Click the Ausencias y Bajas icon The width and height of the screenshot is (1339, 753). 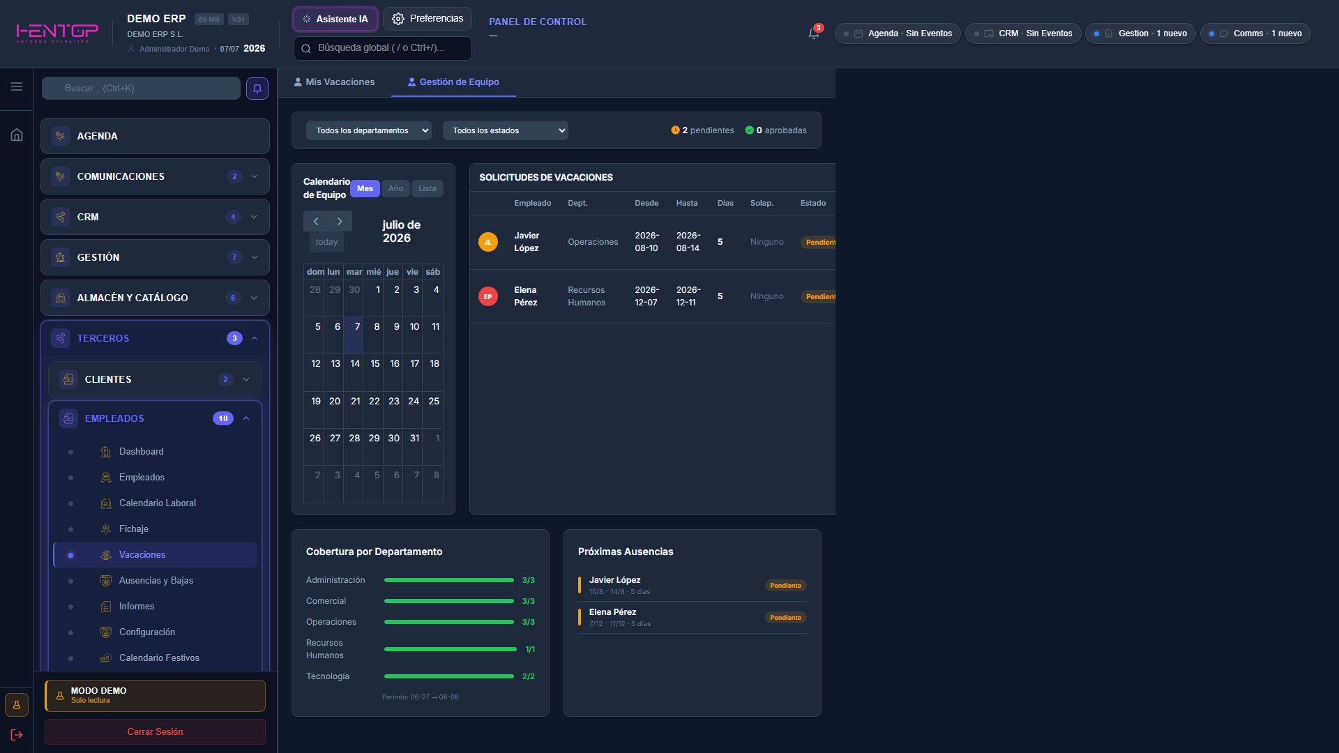(106, 581)
